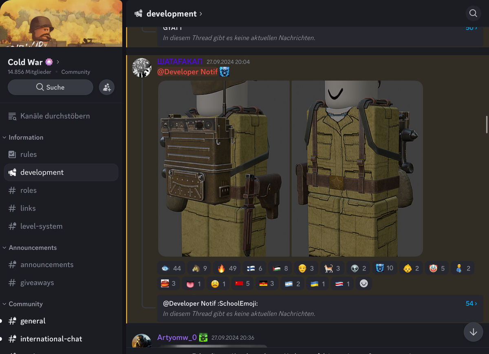Select the development channel in the sidebar

(x=61, y=173)
